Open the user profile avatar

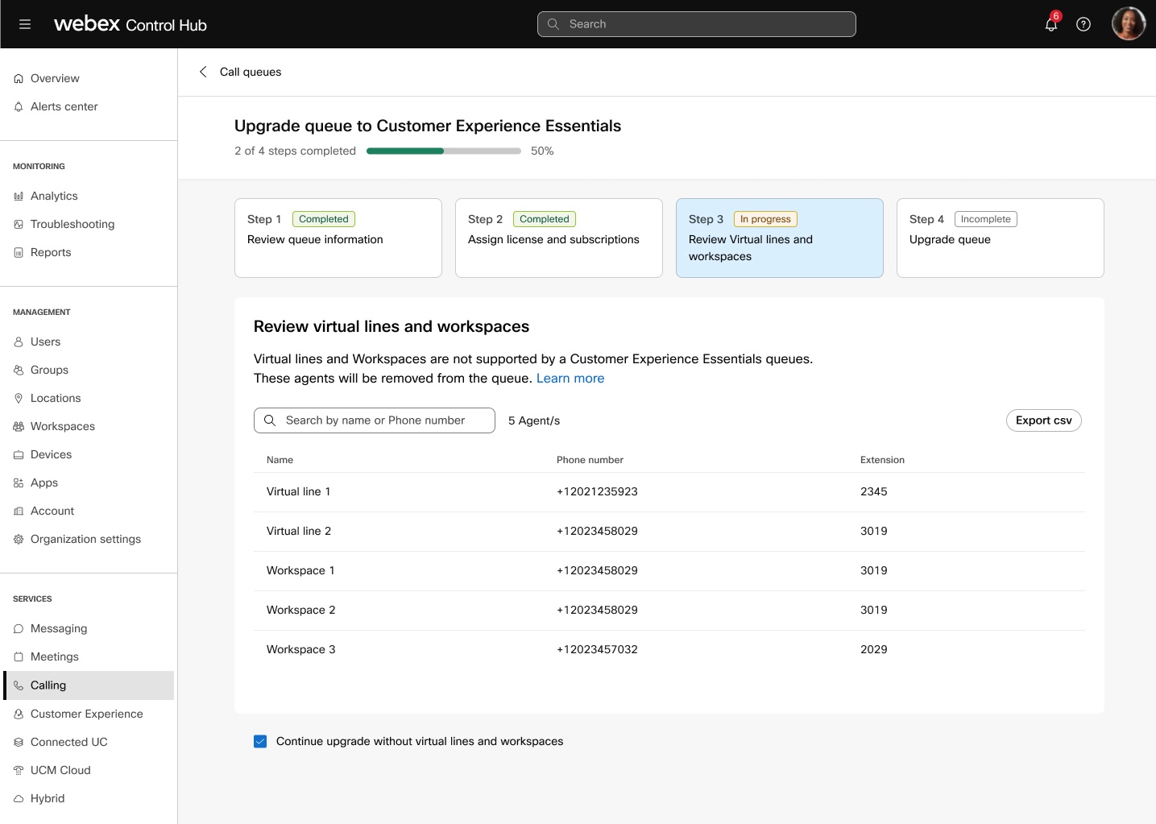point(1129,23)
